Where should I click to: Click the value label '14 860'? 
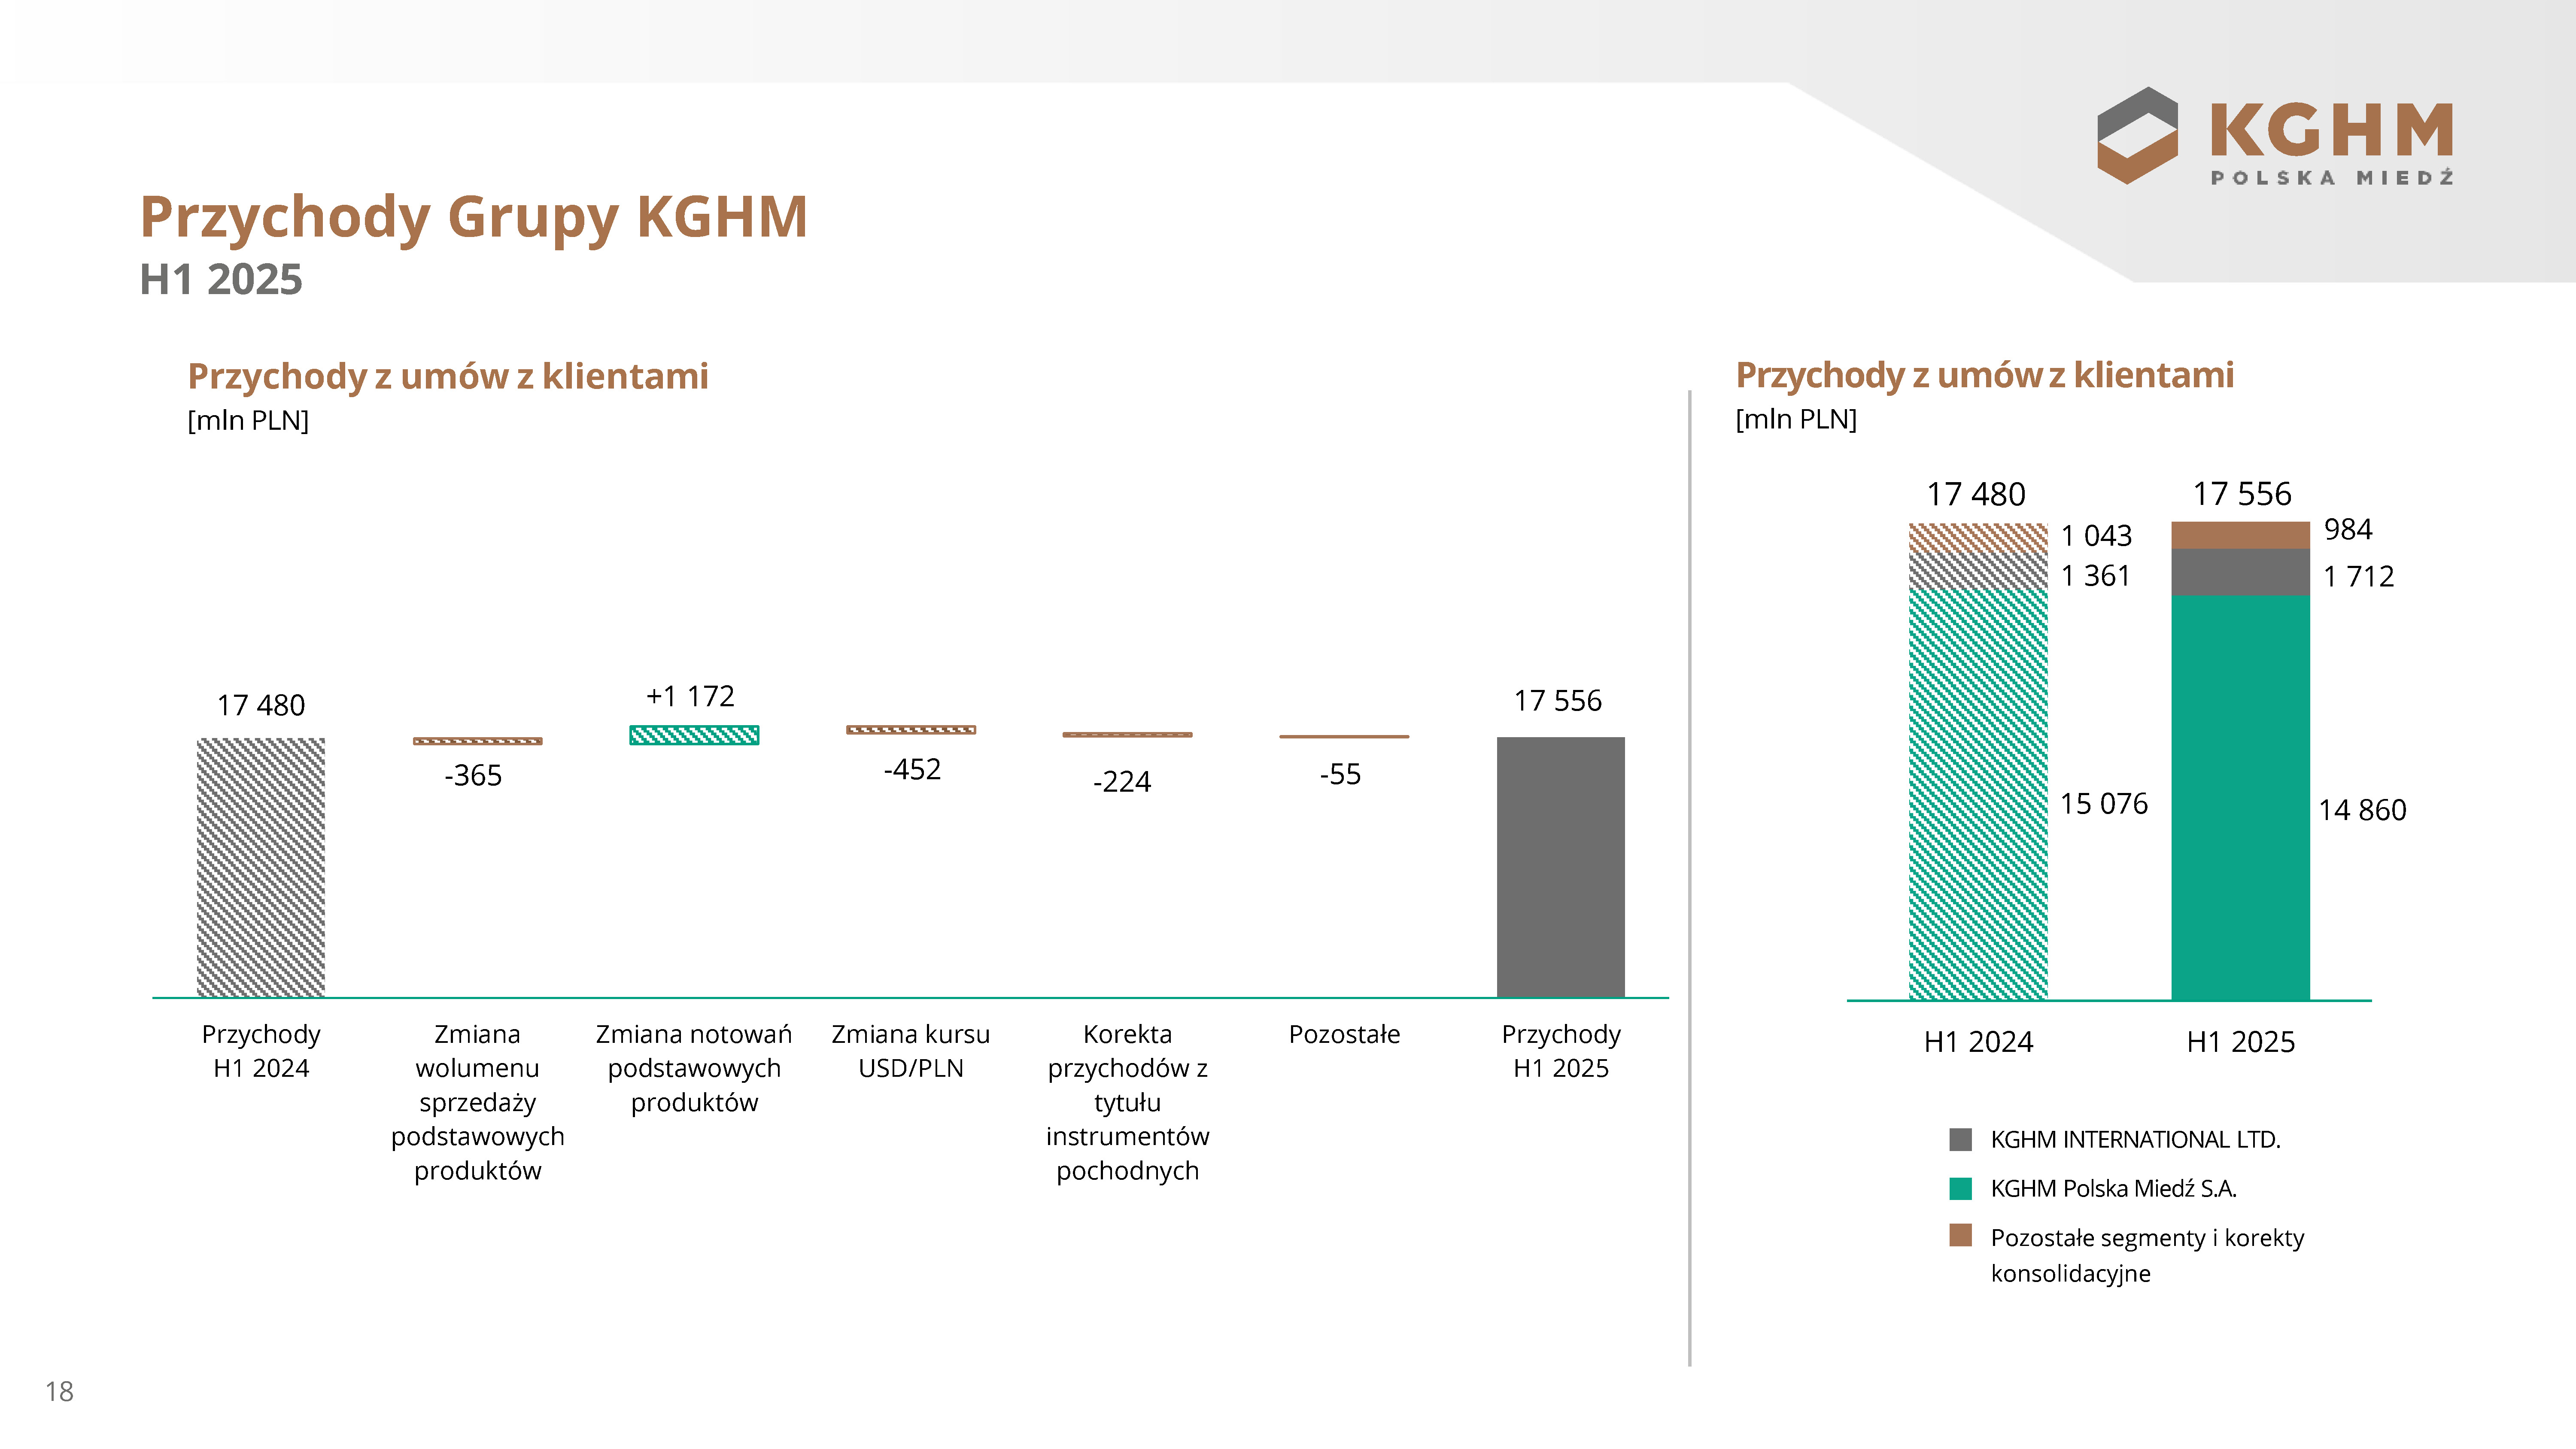click(x=2362, y=810)
